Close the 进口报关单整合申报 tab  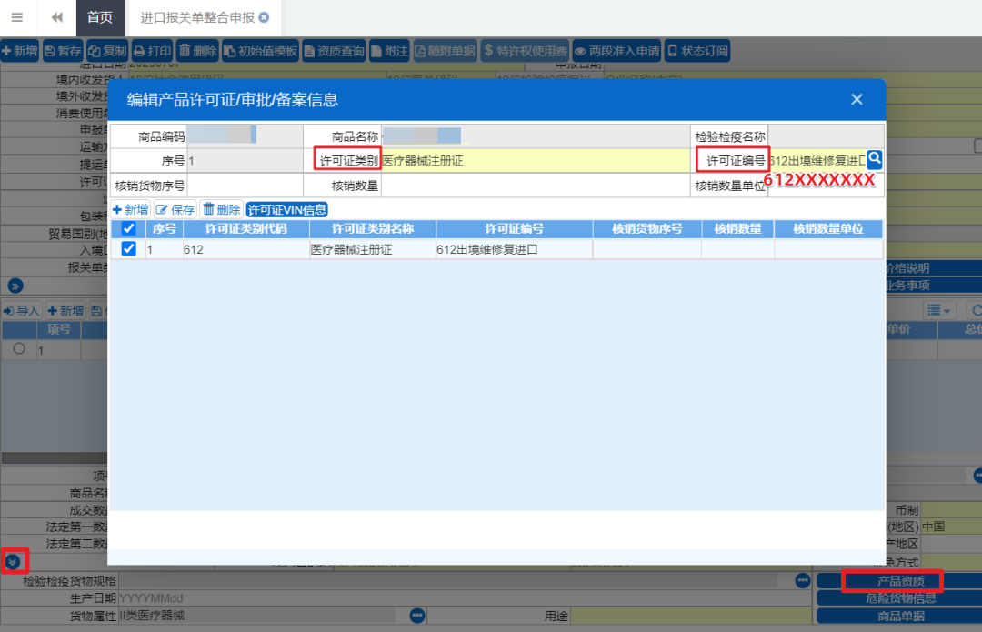coord(265,17)
